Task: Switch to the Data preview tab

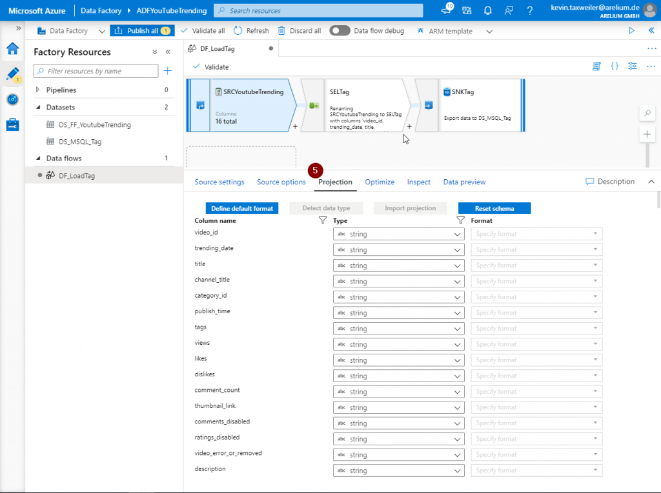Action: point(464,182)
